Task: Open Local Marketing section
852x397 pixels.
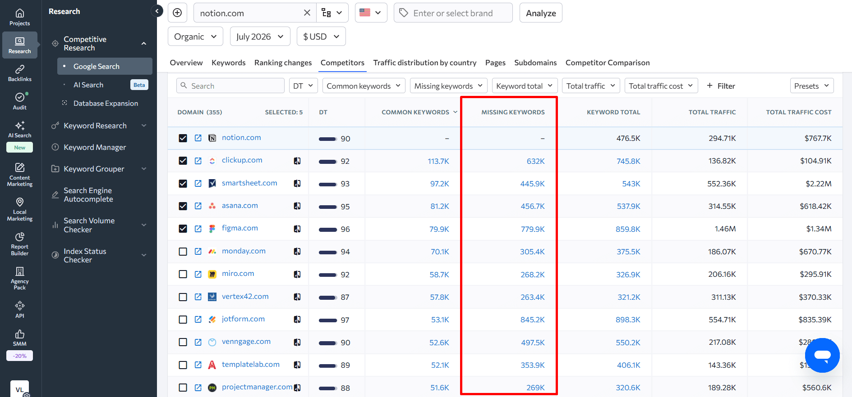Action: click(19, 209)
